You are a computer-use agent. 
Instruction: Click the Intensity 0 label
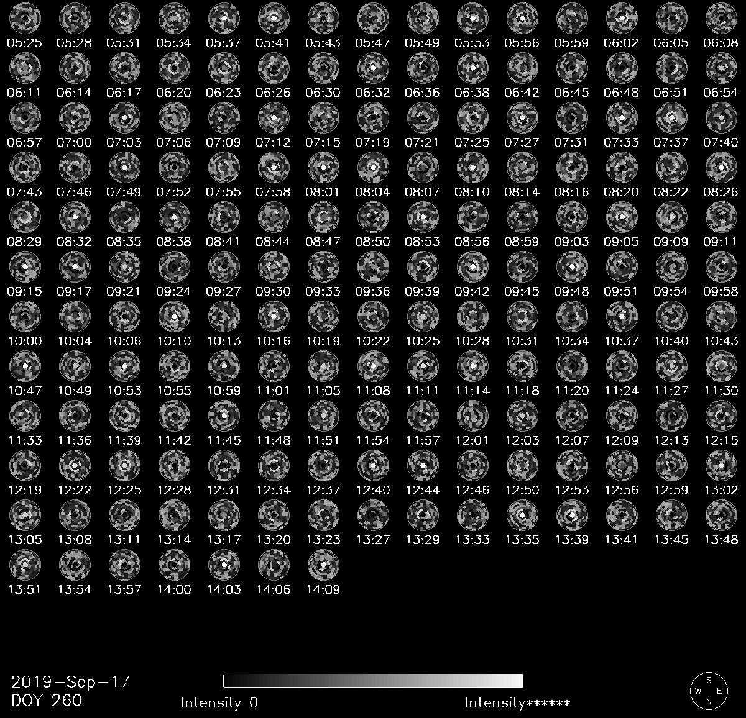(x=219, y=703)
